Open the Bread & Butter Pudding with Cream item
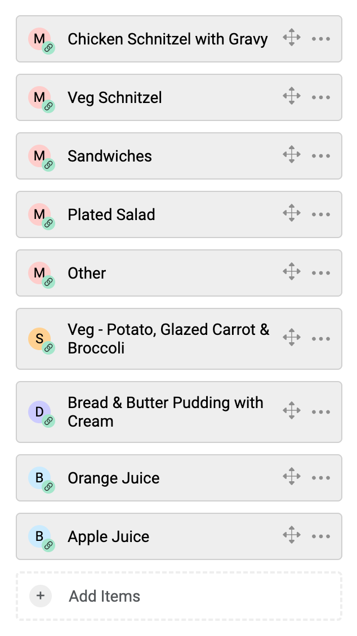 (165, 412)
